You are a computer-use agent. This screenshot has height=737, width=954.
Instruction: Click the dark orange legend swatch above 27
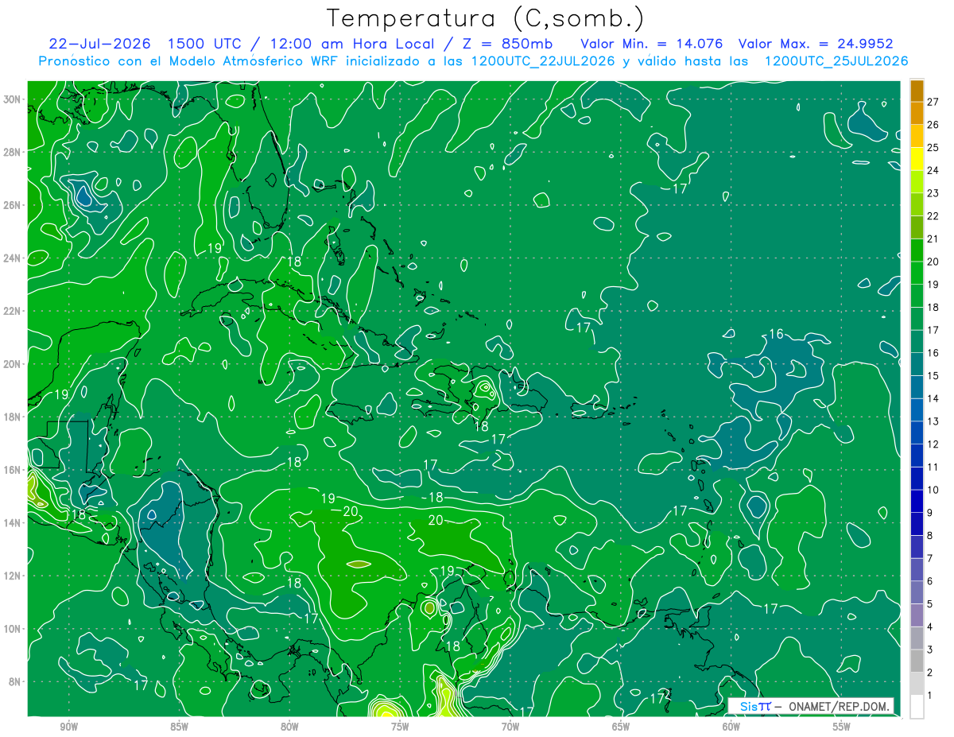(x=917, y=91)
